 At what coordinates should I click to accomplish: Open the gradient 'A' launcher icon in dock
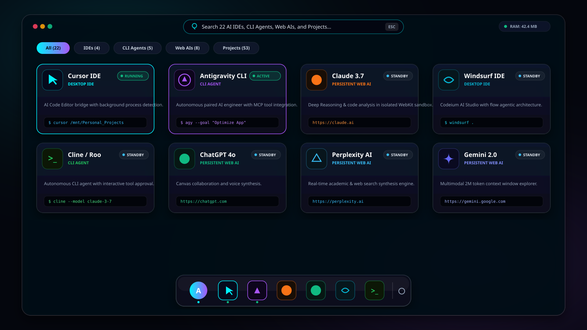click(198, 290)
